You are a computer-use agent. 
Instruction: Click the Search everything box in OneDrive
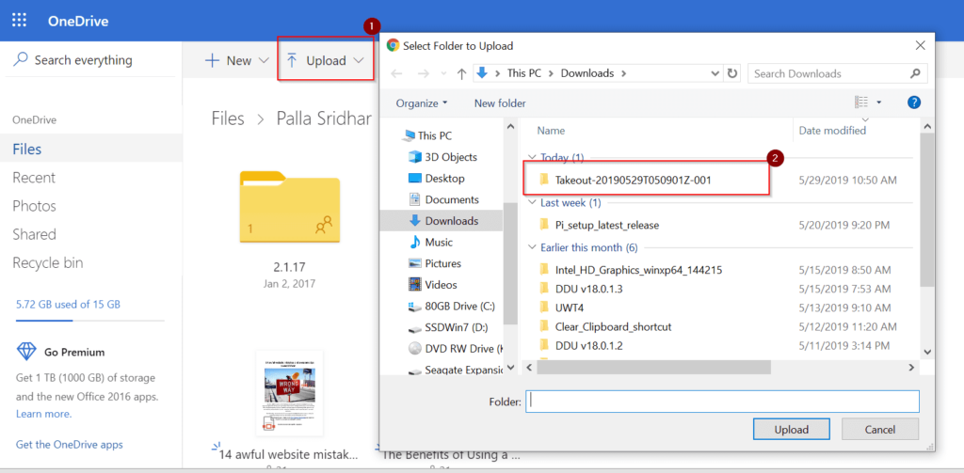[x=90, y=59]
